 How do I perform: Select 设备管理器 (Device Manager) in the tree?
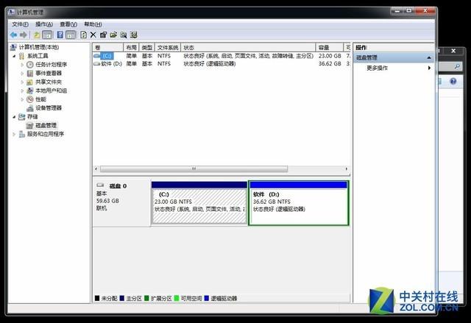[49, 107]
